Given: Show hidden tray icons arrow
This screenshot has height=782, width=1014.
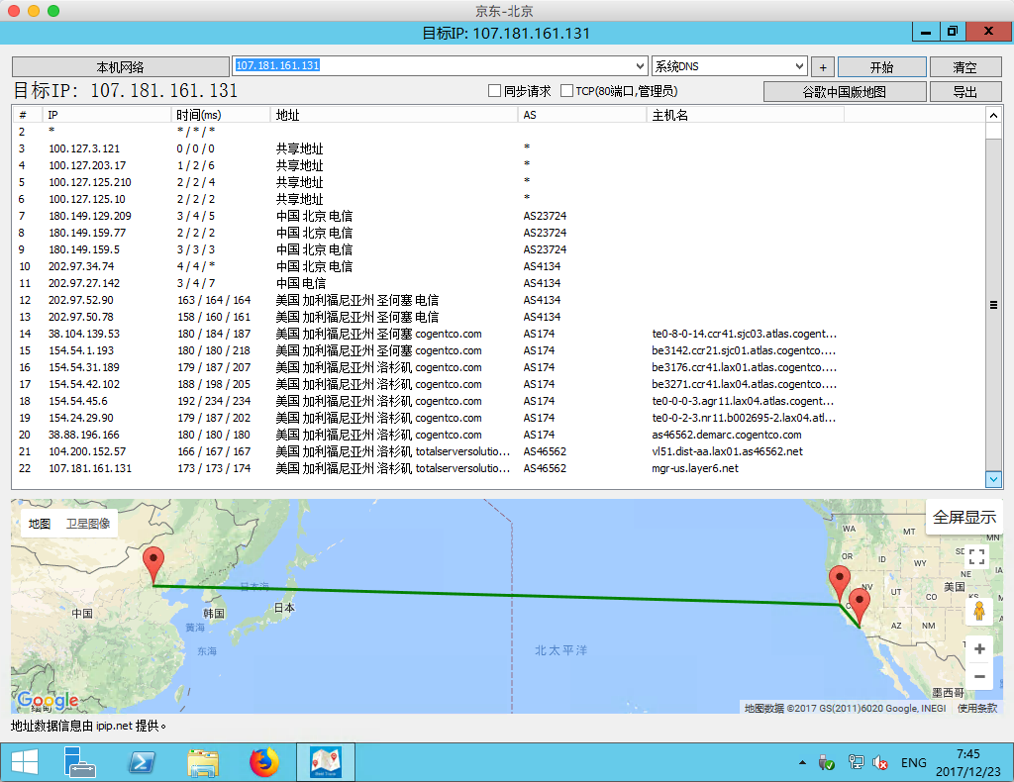Looking at the screenshot, I should (802, 762).
